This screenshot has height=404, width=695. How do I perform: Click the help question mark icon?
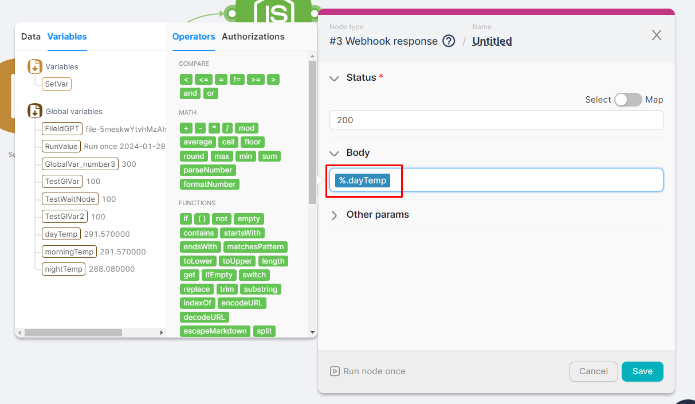tap(449, 41)
